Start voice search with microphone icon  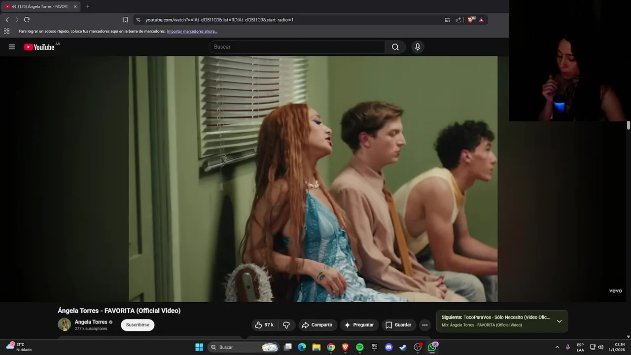pyautogui.click(x=418, y=47)
